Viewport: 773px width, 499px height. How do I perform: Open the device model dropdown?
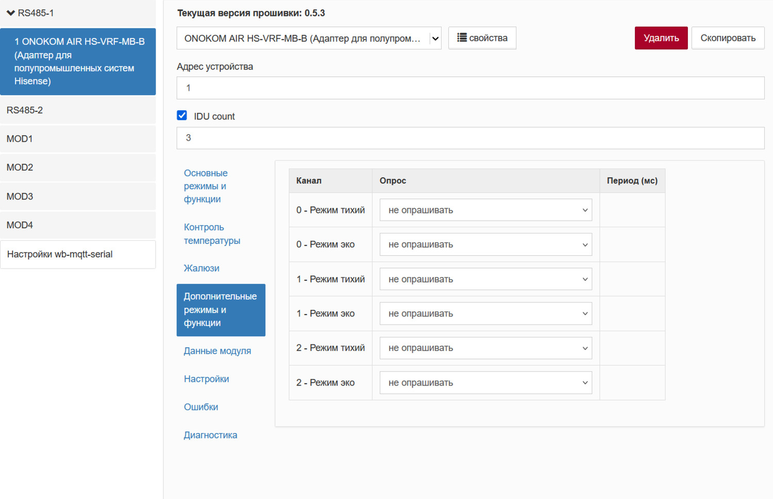[x=309, y=39]
